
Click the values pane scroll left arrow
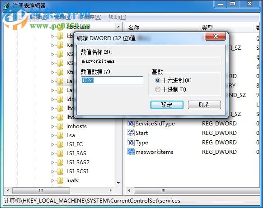129,190
